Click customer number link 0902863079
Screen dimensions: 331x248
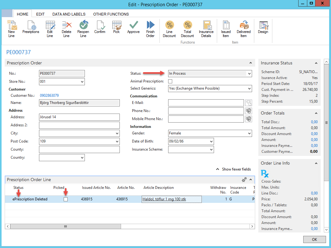click(x=49, y=96)
